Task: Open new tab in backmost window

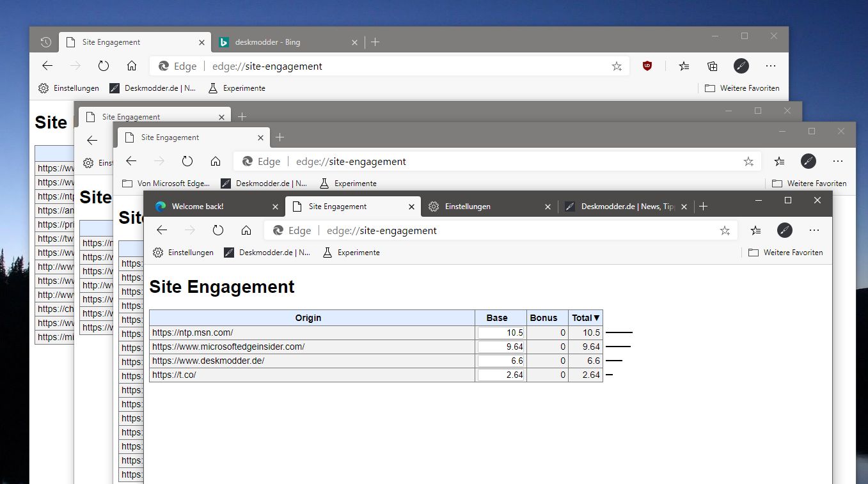Action: [375, 42]
